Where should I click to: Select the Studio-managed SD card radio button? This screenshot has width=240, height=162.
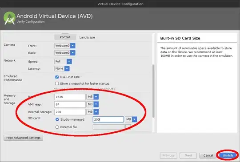tap(57, 119)
